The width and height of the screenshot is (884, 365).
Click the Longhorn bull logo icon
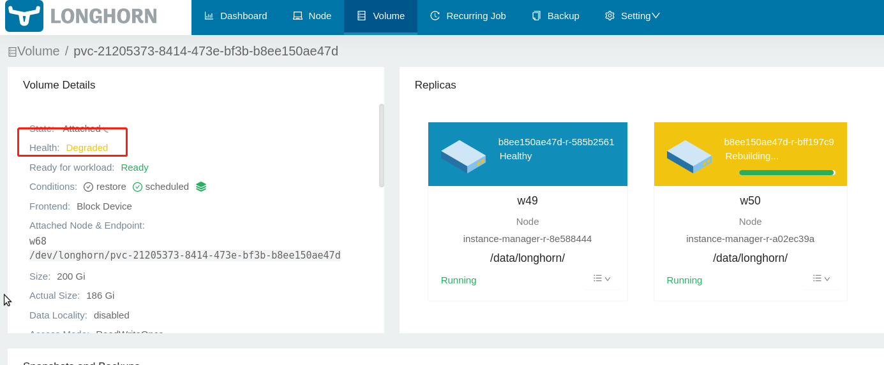coord(24,16)
